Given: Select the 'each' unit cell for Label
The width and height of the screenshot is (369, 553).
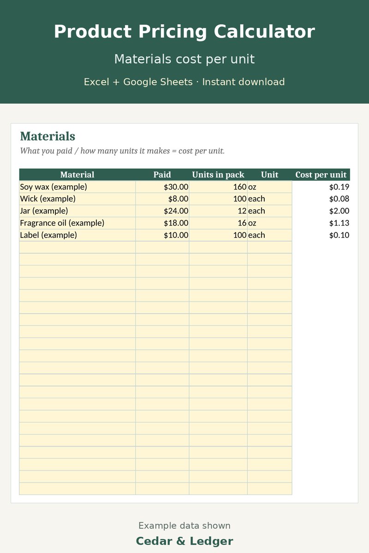Looking at the screenshot, I should [270, 235].
